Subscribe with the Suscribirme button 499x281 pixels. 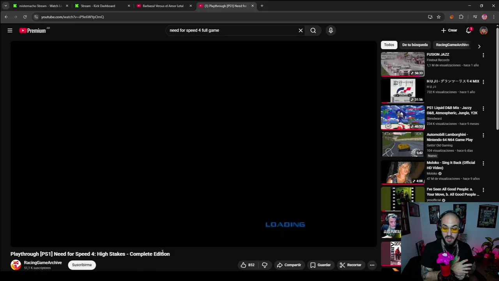(x=82, y=265)
